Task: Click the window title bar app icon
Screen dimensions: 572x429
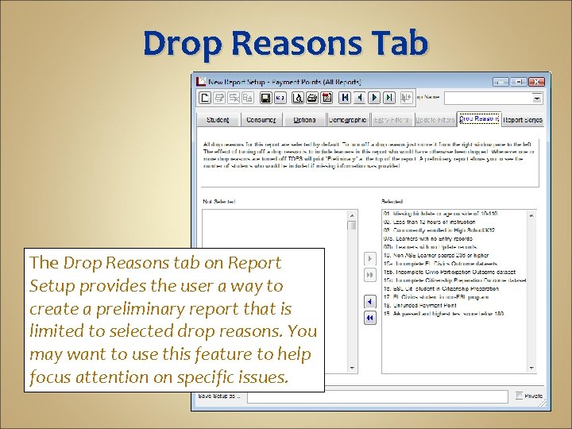Action: (x=201, y=81)
